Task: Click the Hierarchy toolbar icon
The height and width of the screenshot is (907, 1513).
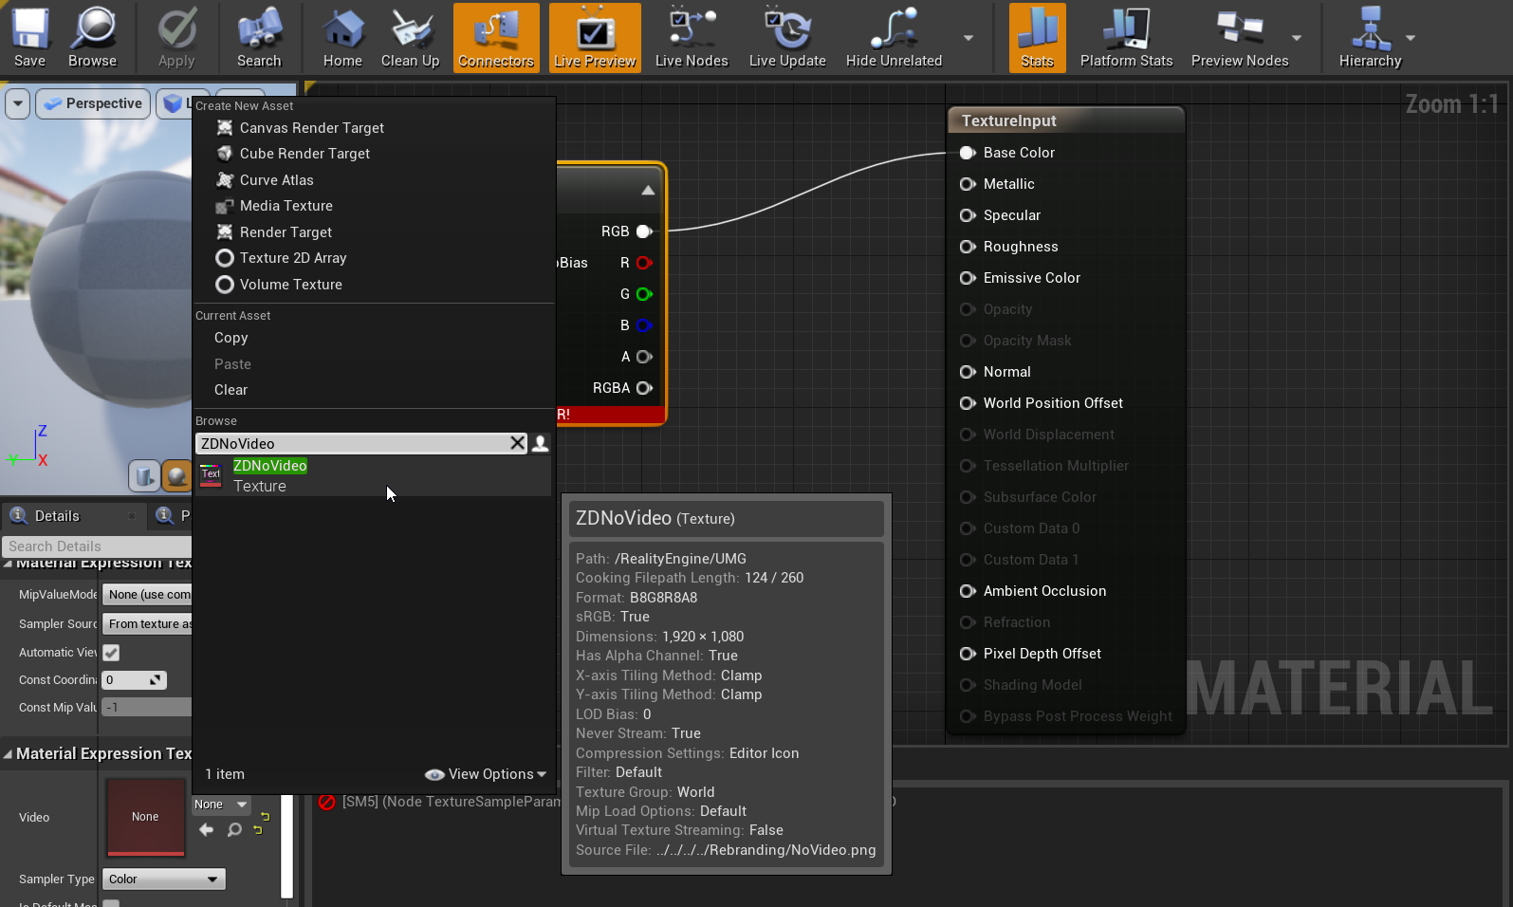Action: (1370, 38)
